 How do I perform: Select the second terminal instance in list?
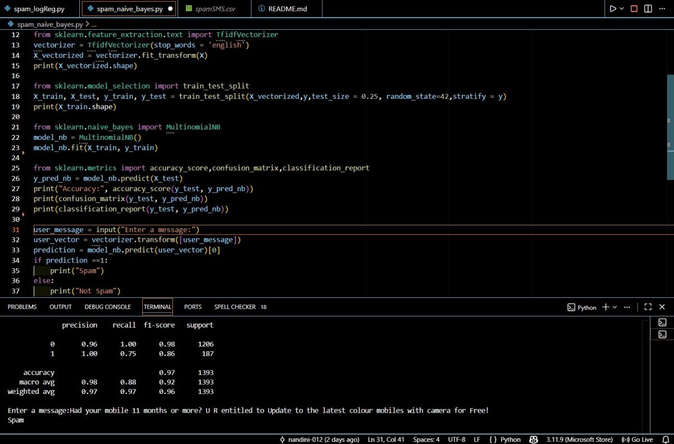pos(662,334)
